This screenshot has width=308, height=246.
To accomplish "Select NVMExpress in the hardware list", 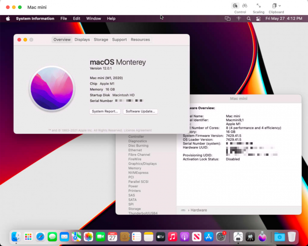I will pyautogui.click(x=138, y=173).
